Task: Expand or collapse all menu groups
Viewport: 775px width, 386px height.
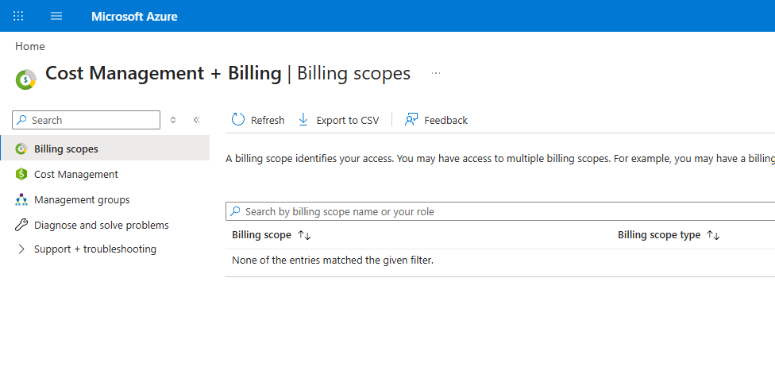Action: point(173,120)
